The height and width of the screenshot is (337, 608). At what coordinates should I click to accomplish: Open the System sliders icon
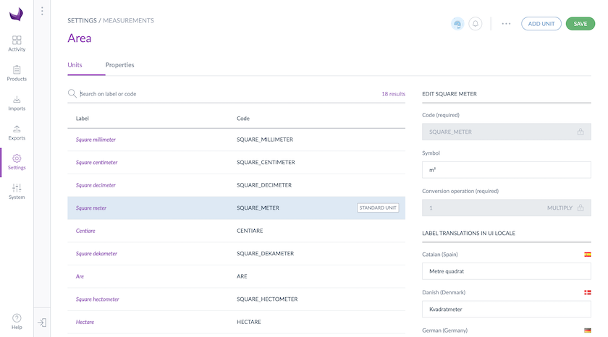tap(17, 188)
